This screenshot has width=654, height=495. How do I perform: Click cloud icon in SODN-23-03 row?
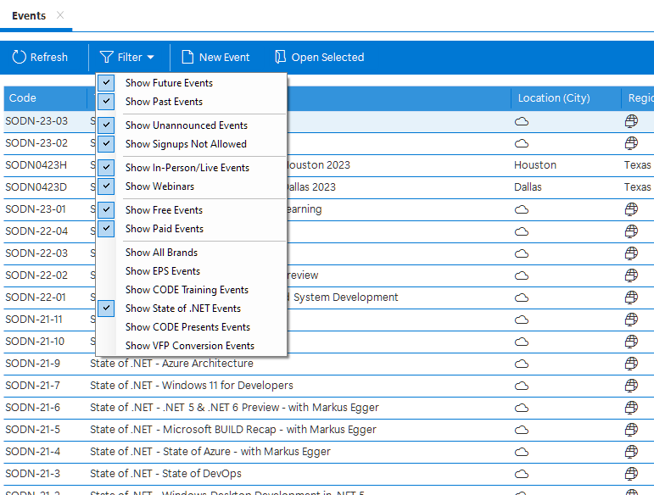pos(522,122)
